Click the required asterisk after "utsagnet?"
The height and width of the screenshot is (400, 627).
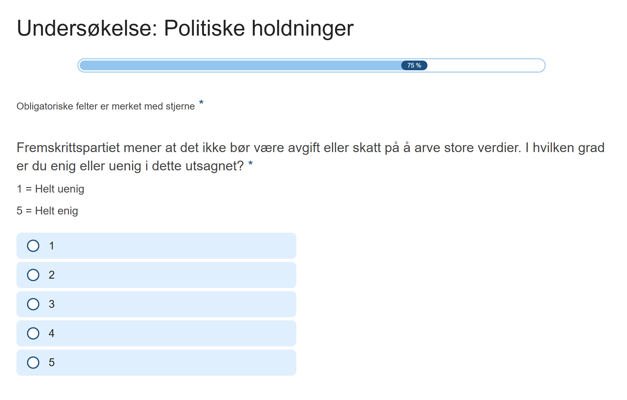point(250,164)
